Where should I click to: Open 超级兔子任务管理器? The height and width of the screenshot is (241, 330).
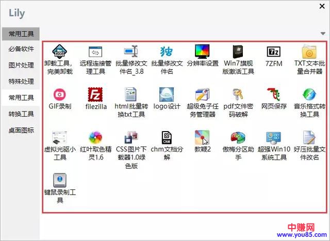point(202,94)
